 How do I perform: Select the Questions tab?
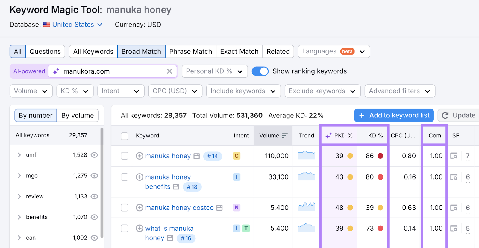click(45, 51)
